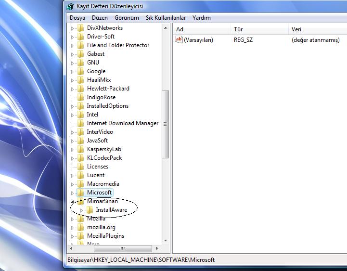The image size is (347, 271).
Task: Select the InterVideo folder icon
Action: [80, 132]
